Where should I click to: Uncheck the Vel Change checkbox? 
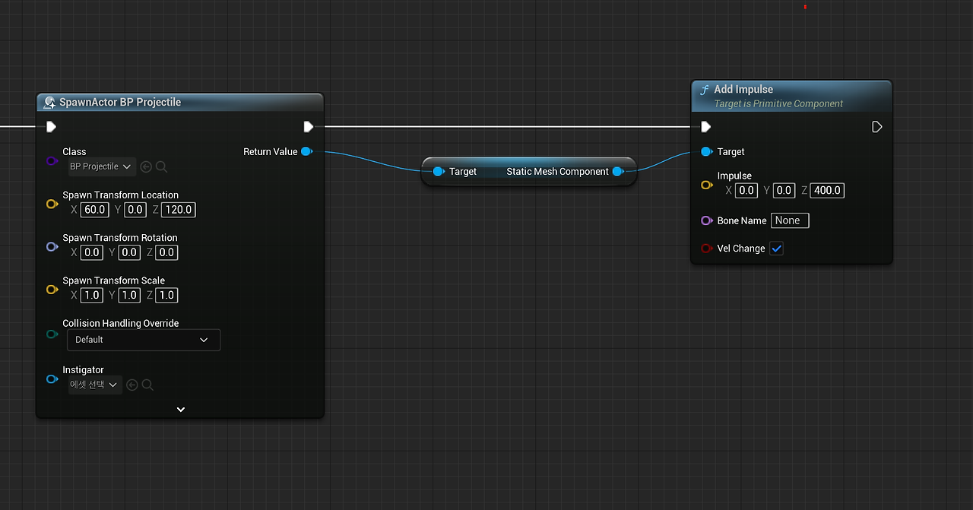click(776, 249)
